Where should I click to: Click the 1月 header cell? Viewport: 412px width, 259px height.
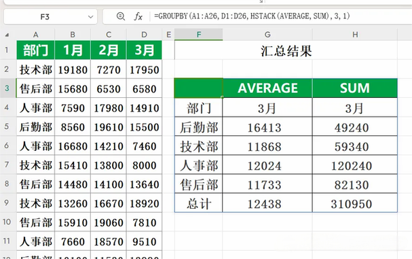pyautogui.click(x=73, y=50)
